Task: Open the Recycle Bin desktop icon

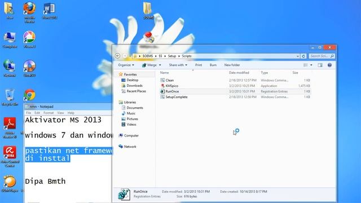Action: coord(10,97)
